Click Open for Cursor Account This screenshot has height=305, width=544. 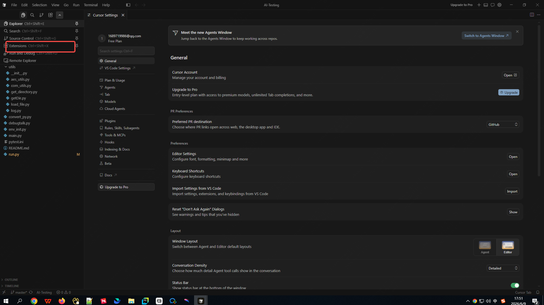point(510,75)
